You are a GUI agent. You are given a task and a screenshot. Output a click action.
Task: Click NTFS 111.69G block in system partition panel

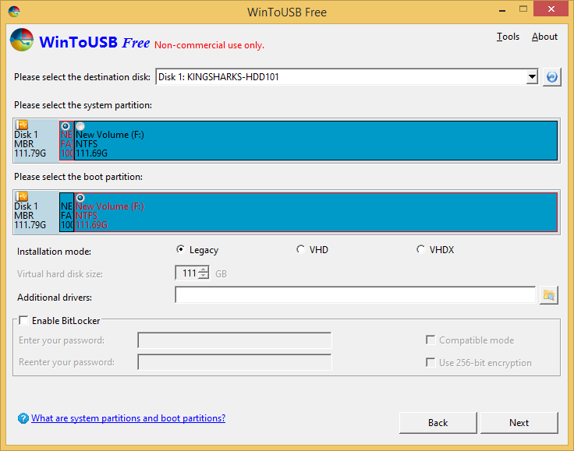pyautogui.click(x=316, y=141)
